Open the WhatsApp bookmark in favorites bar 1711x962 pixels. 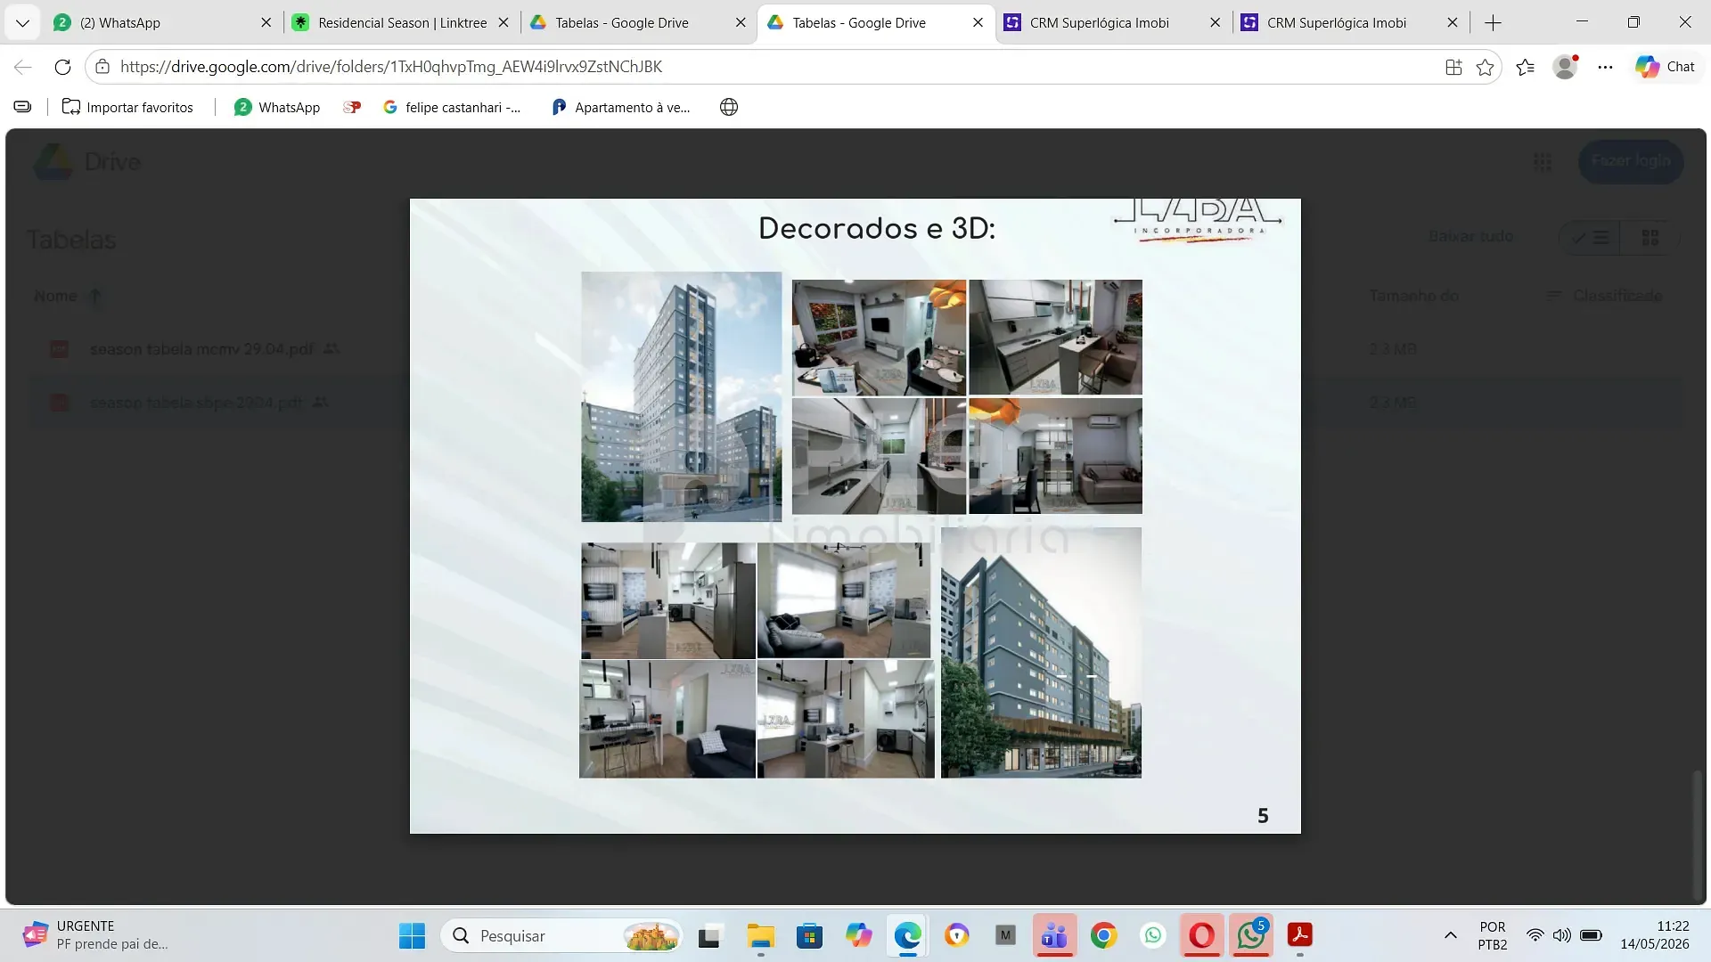coord(276,108)
